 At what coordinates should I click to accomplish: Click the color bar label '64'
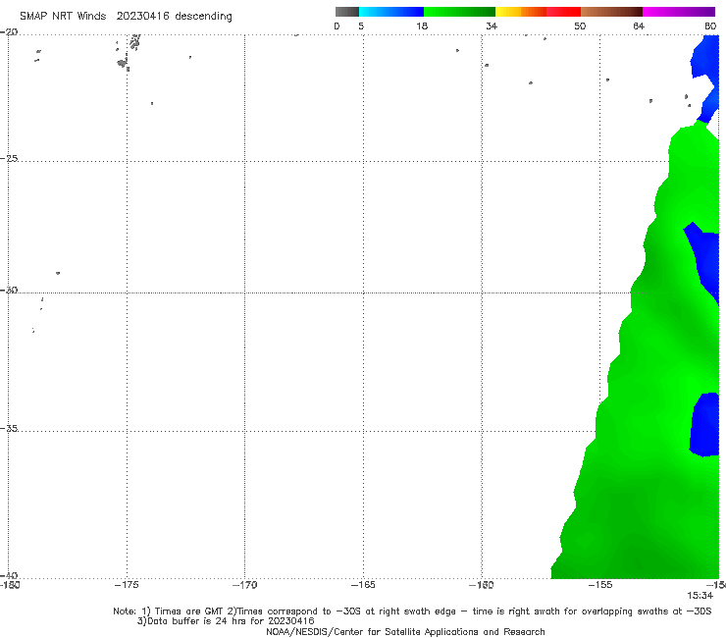pyautogui.click(x=639, y=26)
